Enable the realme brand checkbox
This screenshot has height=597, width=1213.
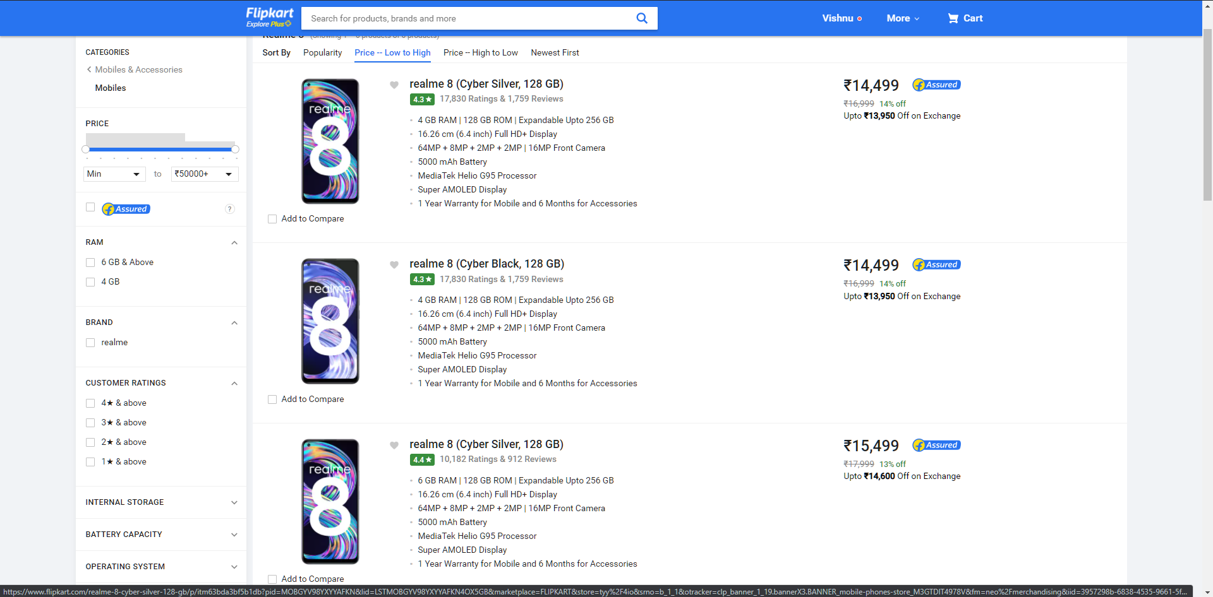[x=90, y=343]
